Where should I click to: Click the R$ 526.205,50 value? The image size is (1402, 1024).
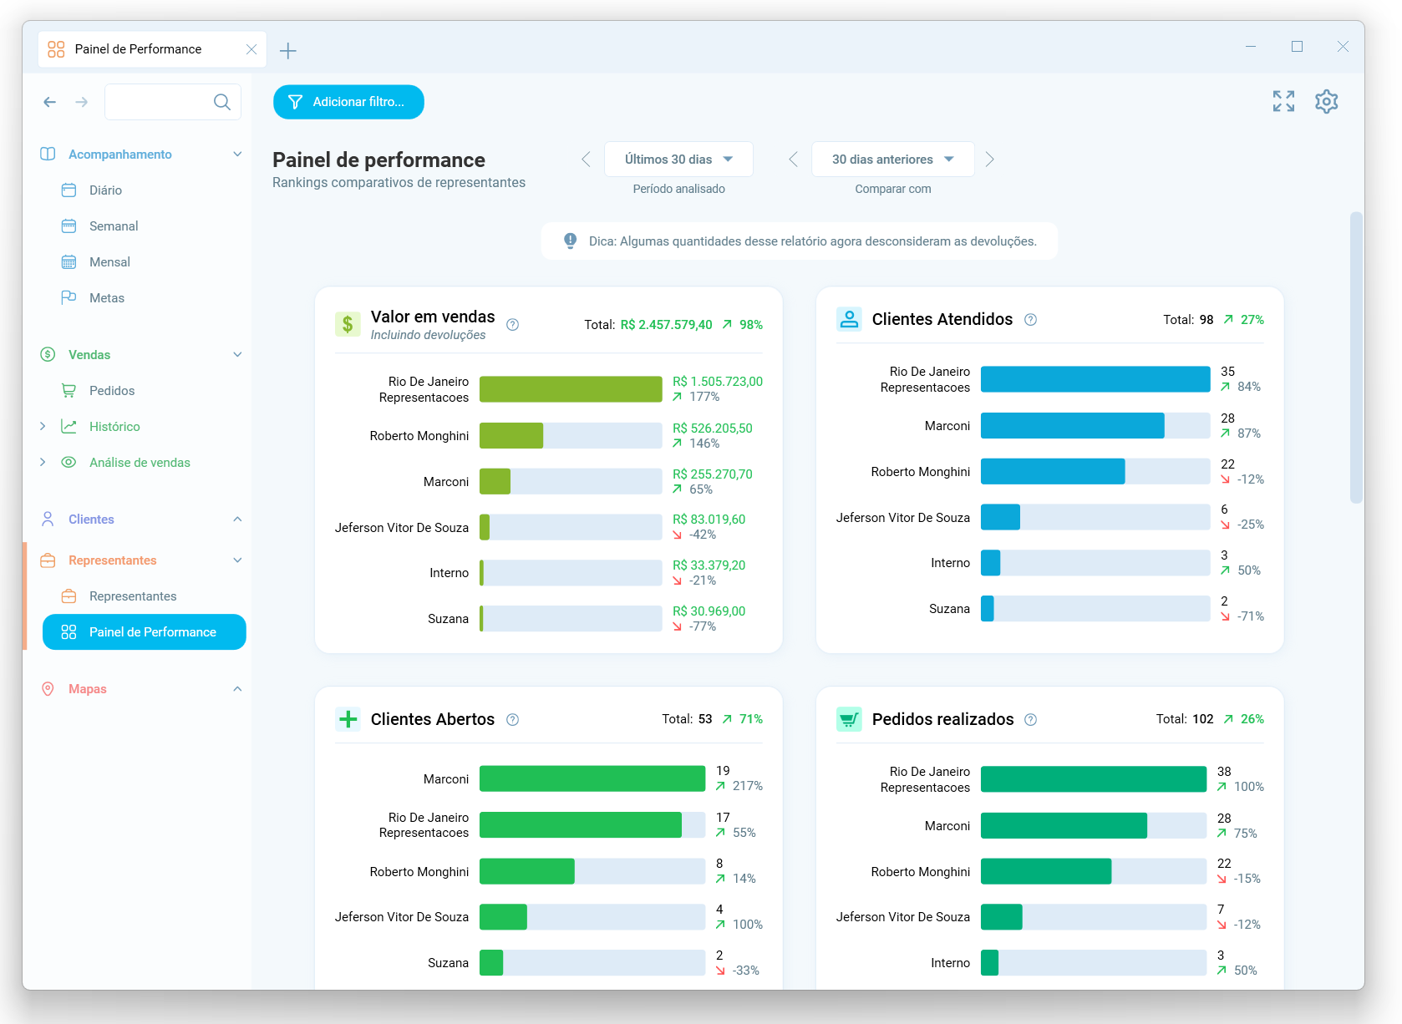(713, 428)
